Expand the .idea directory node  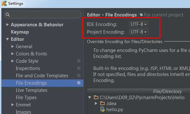coord(96,103)
